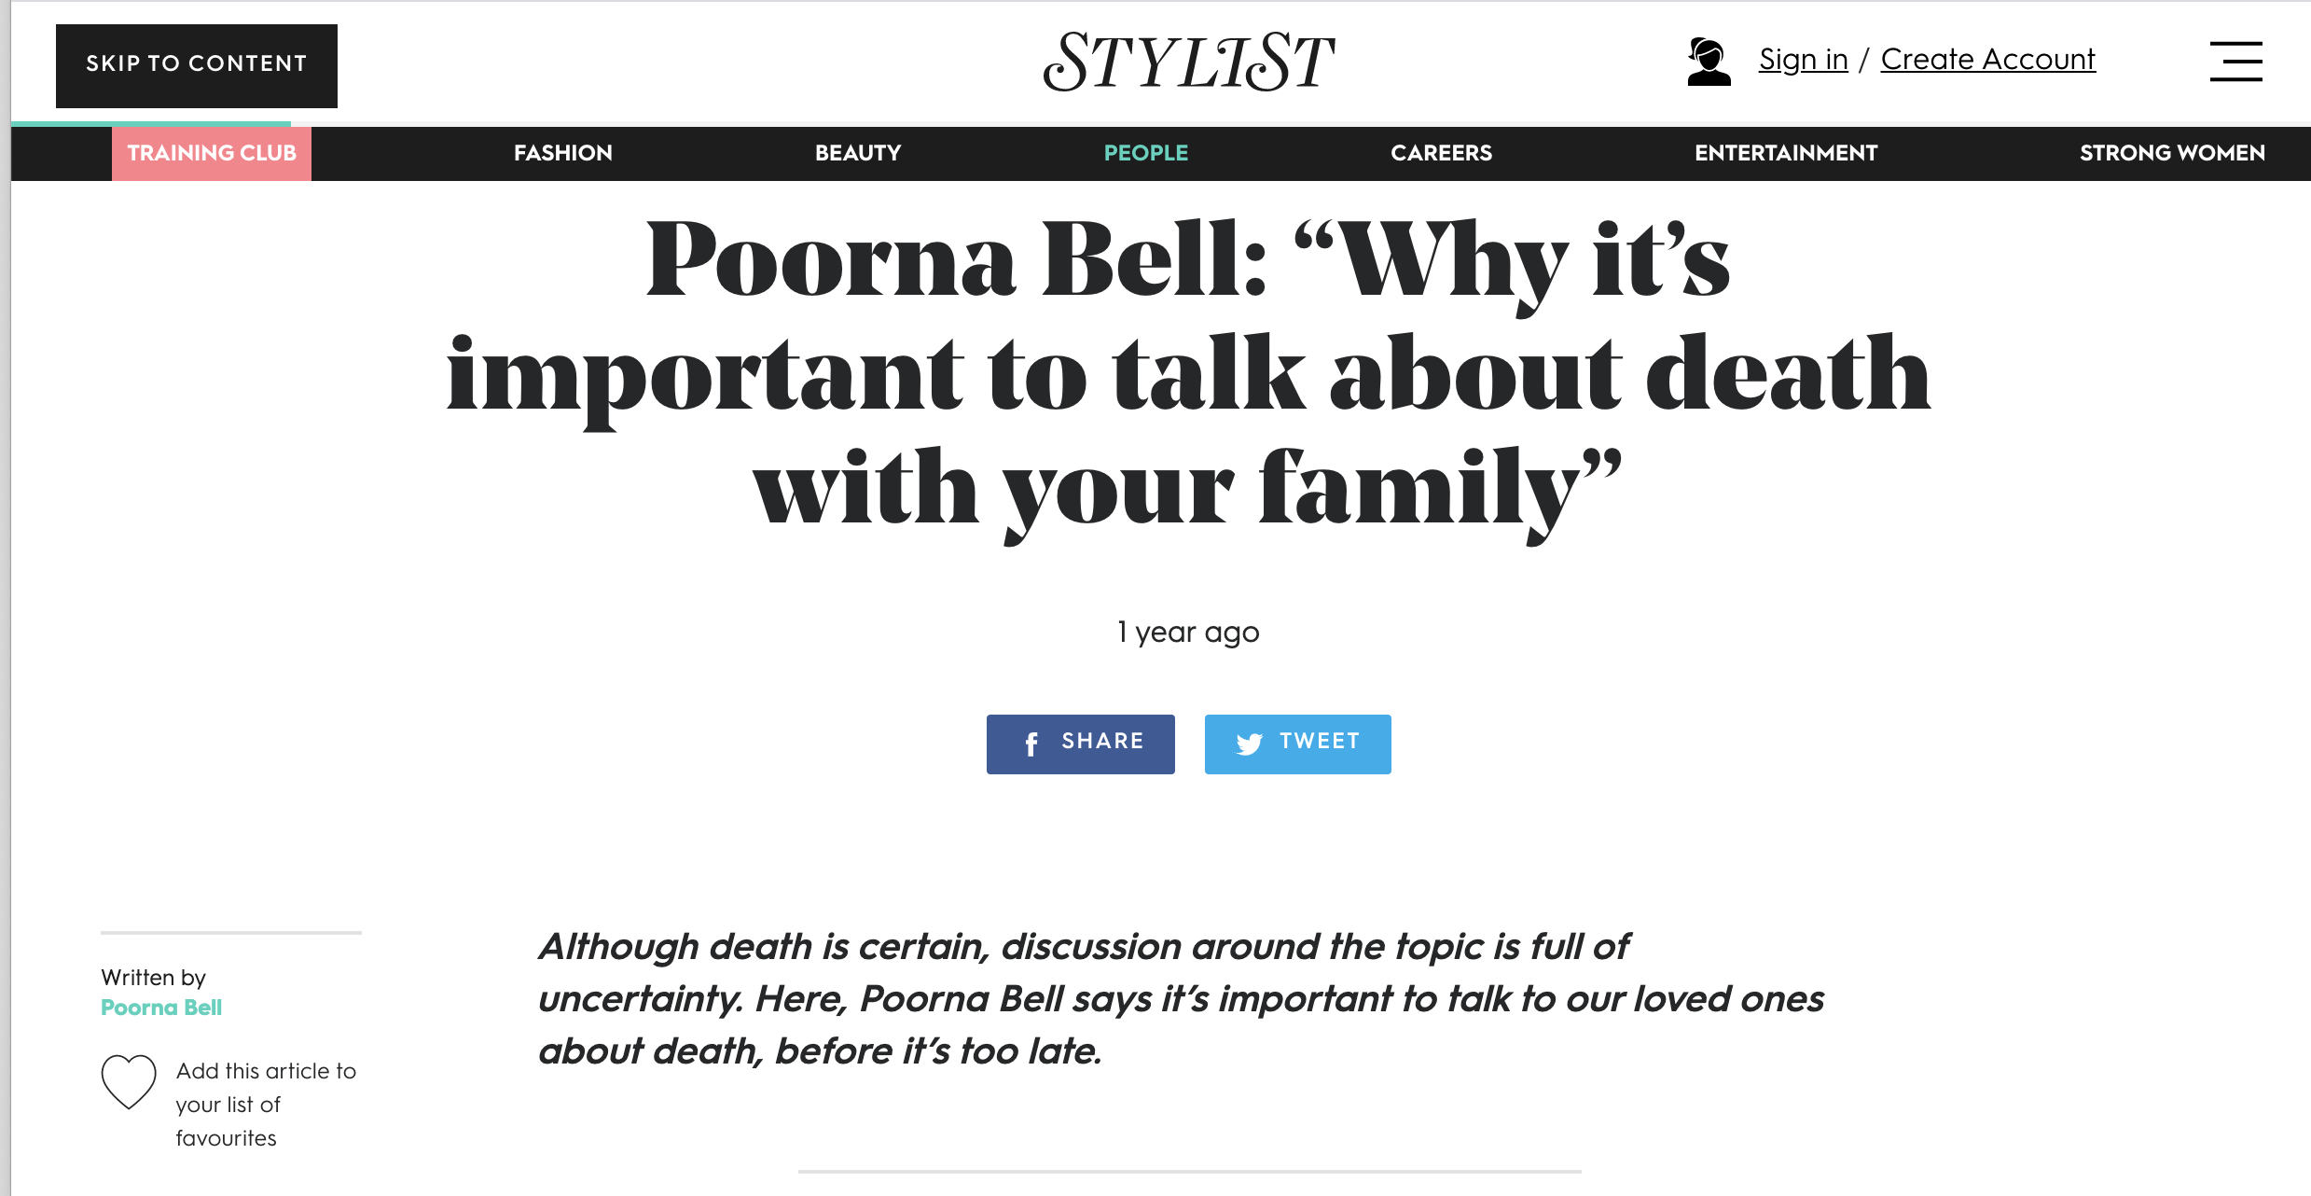Click the Facebook logo on Share button
Screen dimensions: 2311x1196
tap(1031, 744)
